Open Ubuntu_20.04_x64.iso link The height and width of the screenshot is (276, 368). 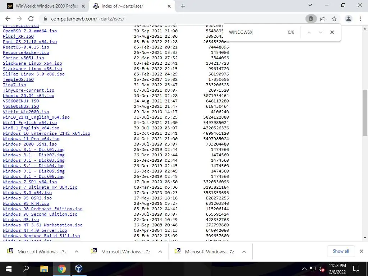[28, 96]
